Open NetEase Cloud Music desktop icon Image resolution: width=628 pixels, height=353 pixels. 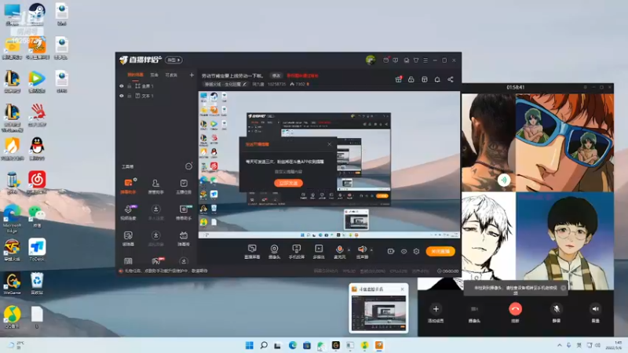37,182
